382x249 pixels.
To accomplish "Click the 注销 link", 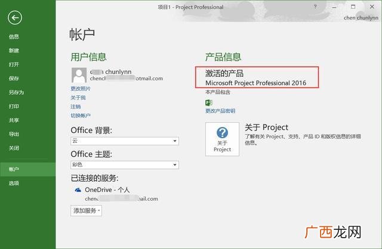I will [76, 107].
